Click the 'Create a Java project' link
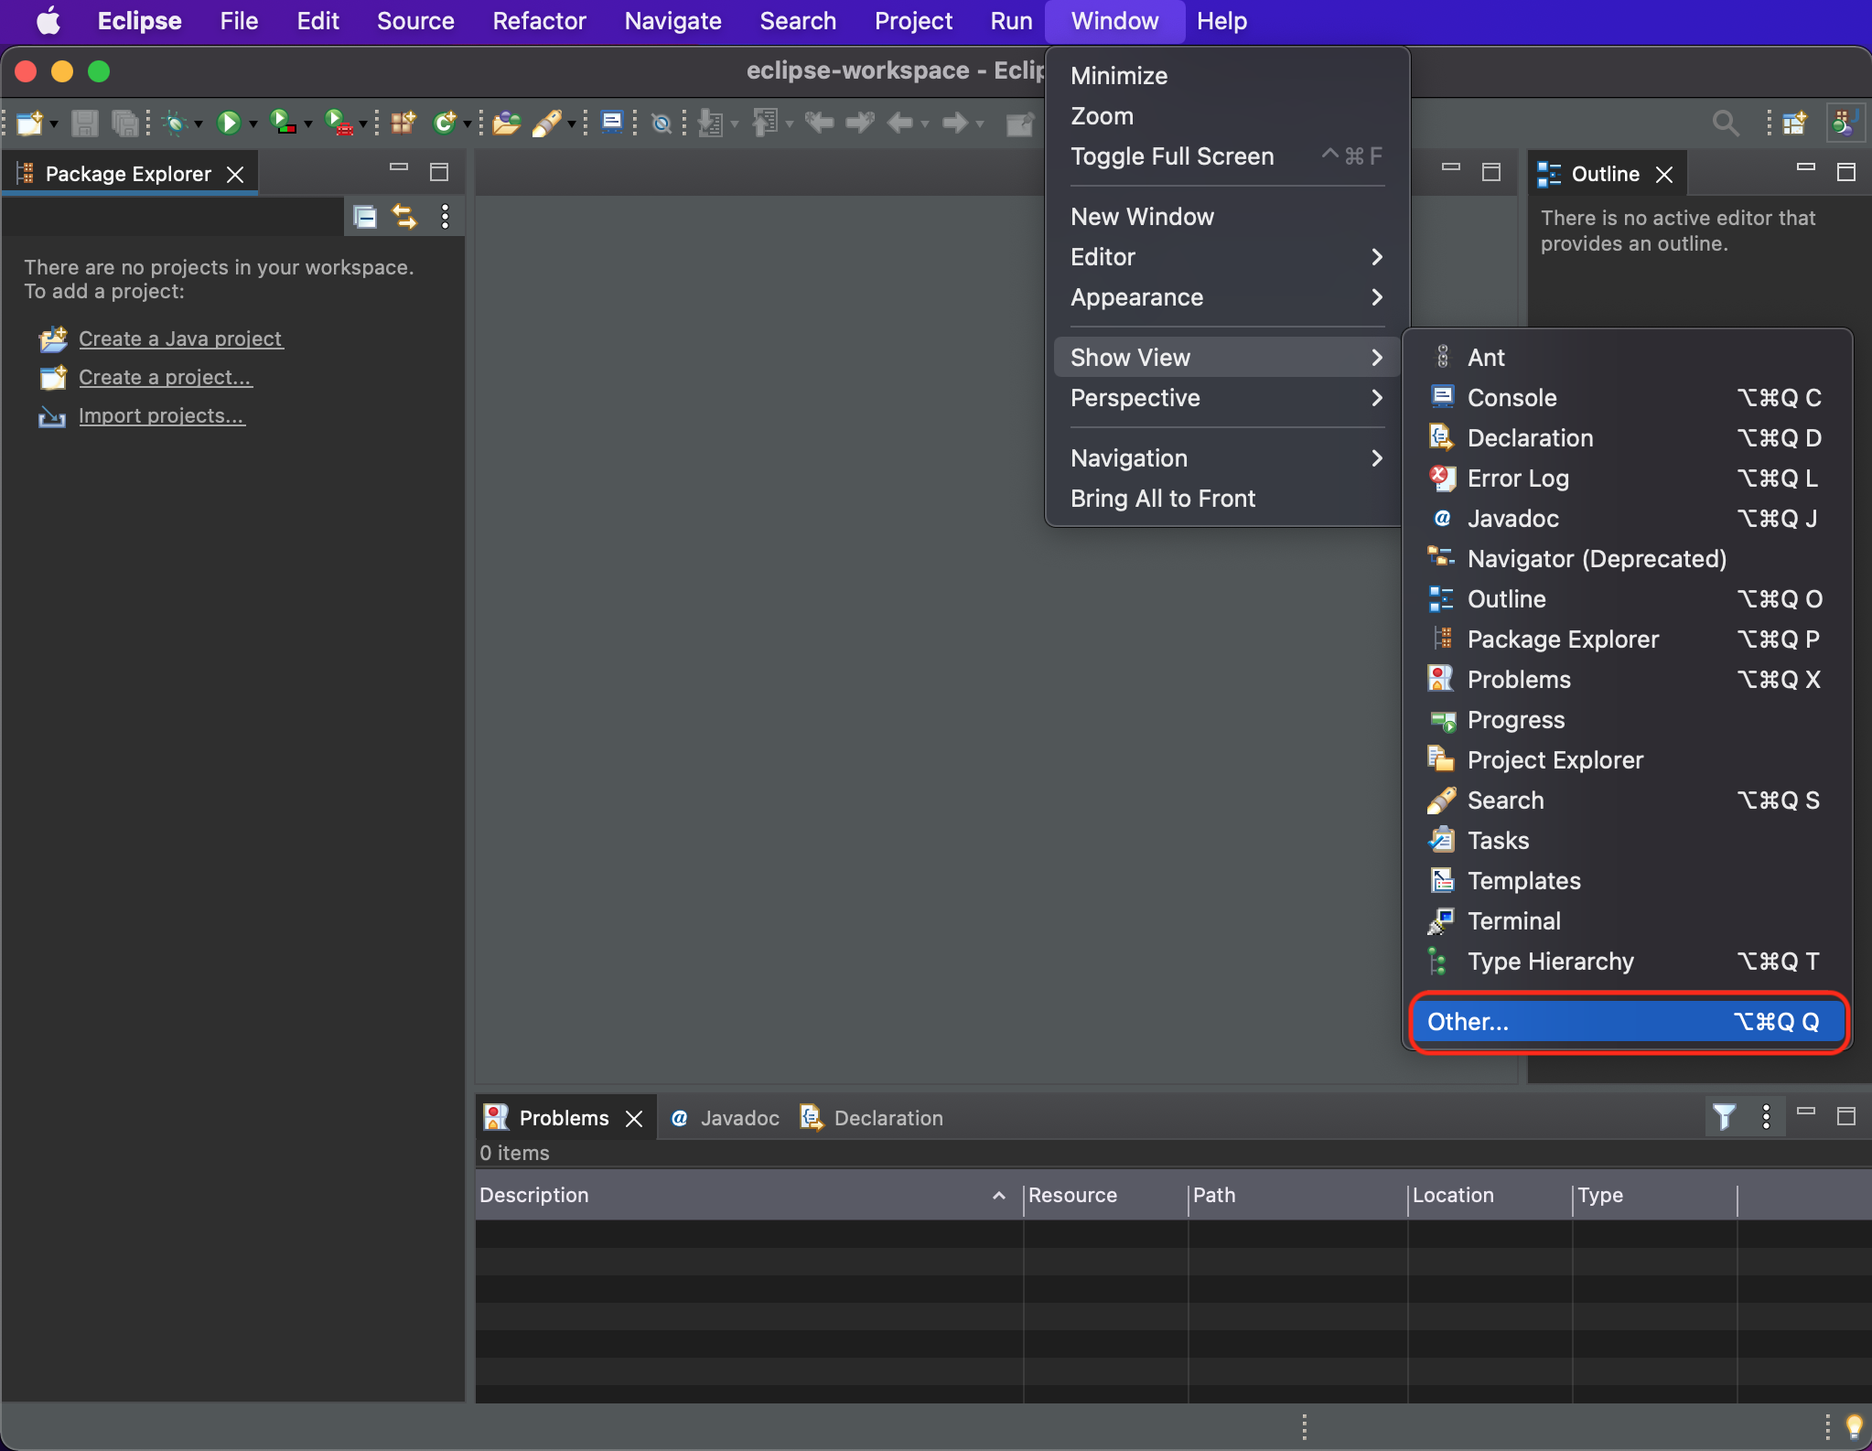This screenshot has height=1451, width=1872. [x=180, y=339]
